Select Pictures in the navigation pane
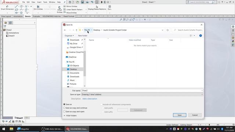The height and width of the screenshot is (132, 235). coord(72,84)
